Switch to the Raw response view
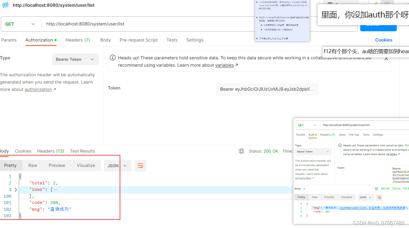Screen dimensions: 409x228 [x=32, y=165]
